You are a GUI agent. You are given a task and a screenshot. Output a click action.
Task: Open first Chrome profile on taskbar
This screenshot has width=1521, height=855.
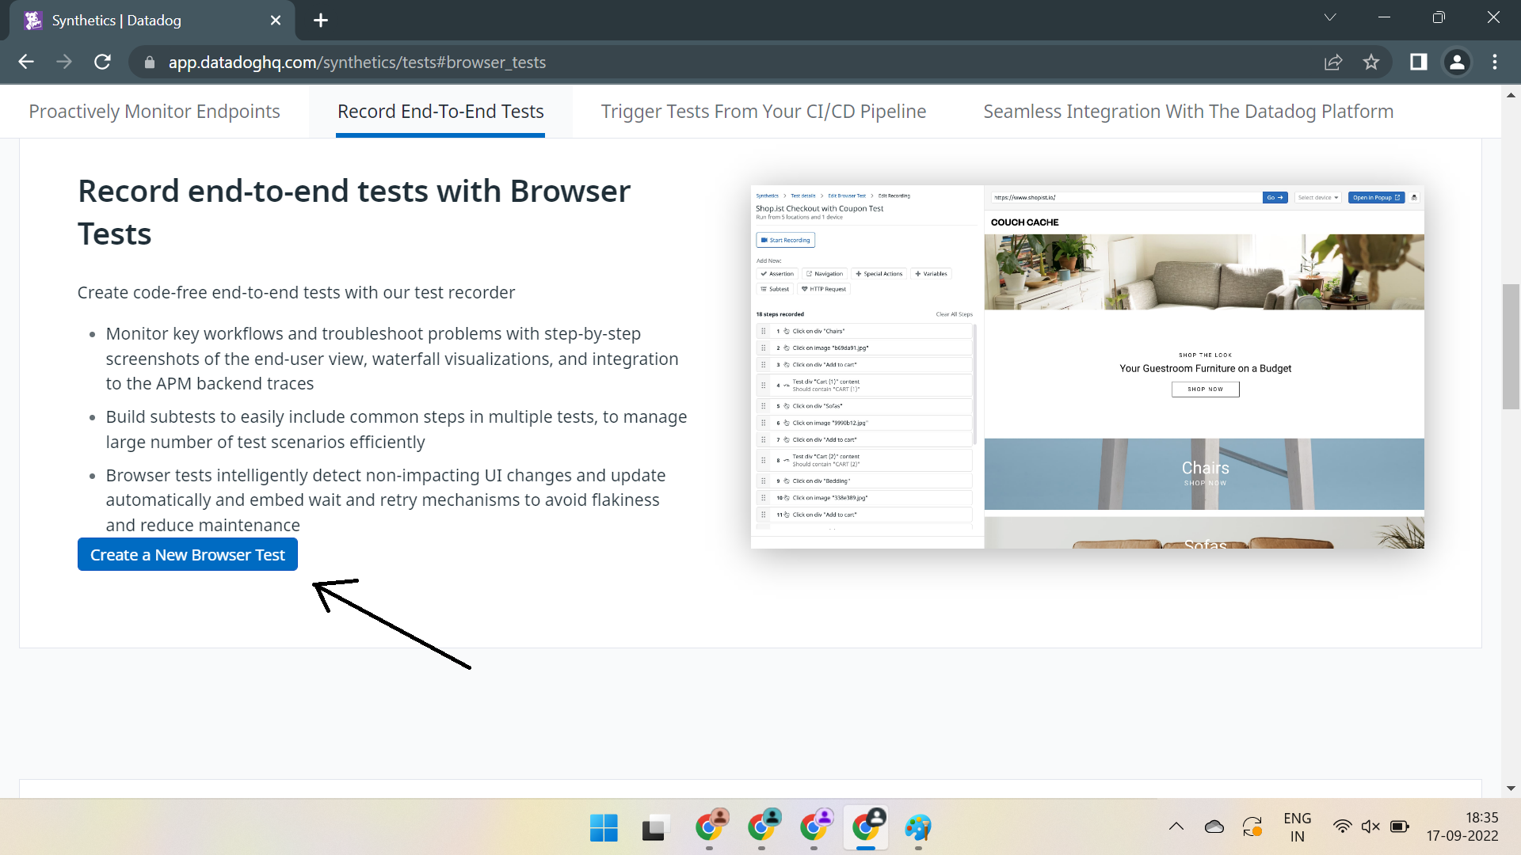click(x=710, y=826)
